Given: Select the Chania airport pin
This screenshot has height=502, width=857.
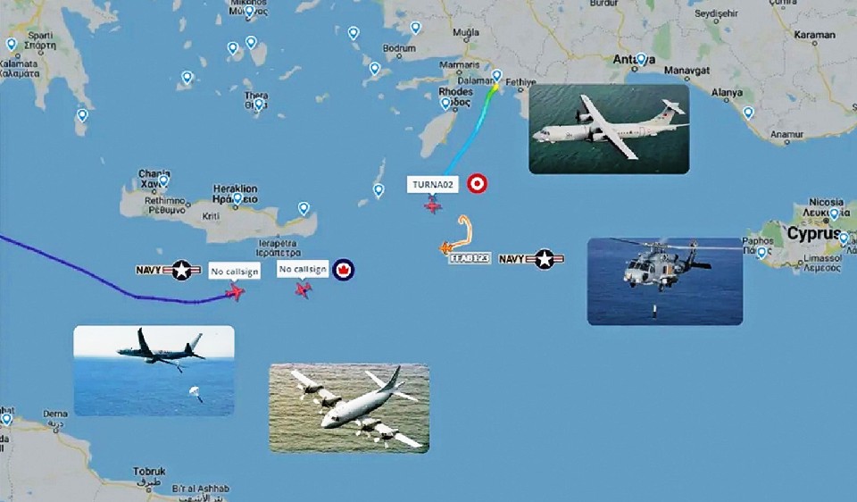Looking at the screenshot, I should [x=163, y=181].
